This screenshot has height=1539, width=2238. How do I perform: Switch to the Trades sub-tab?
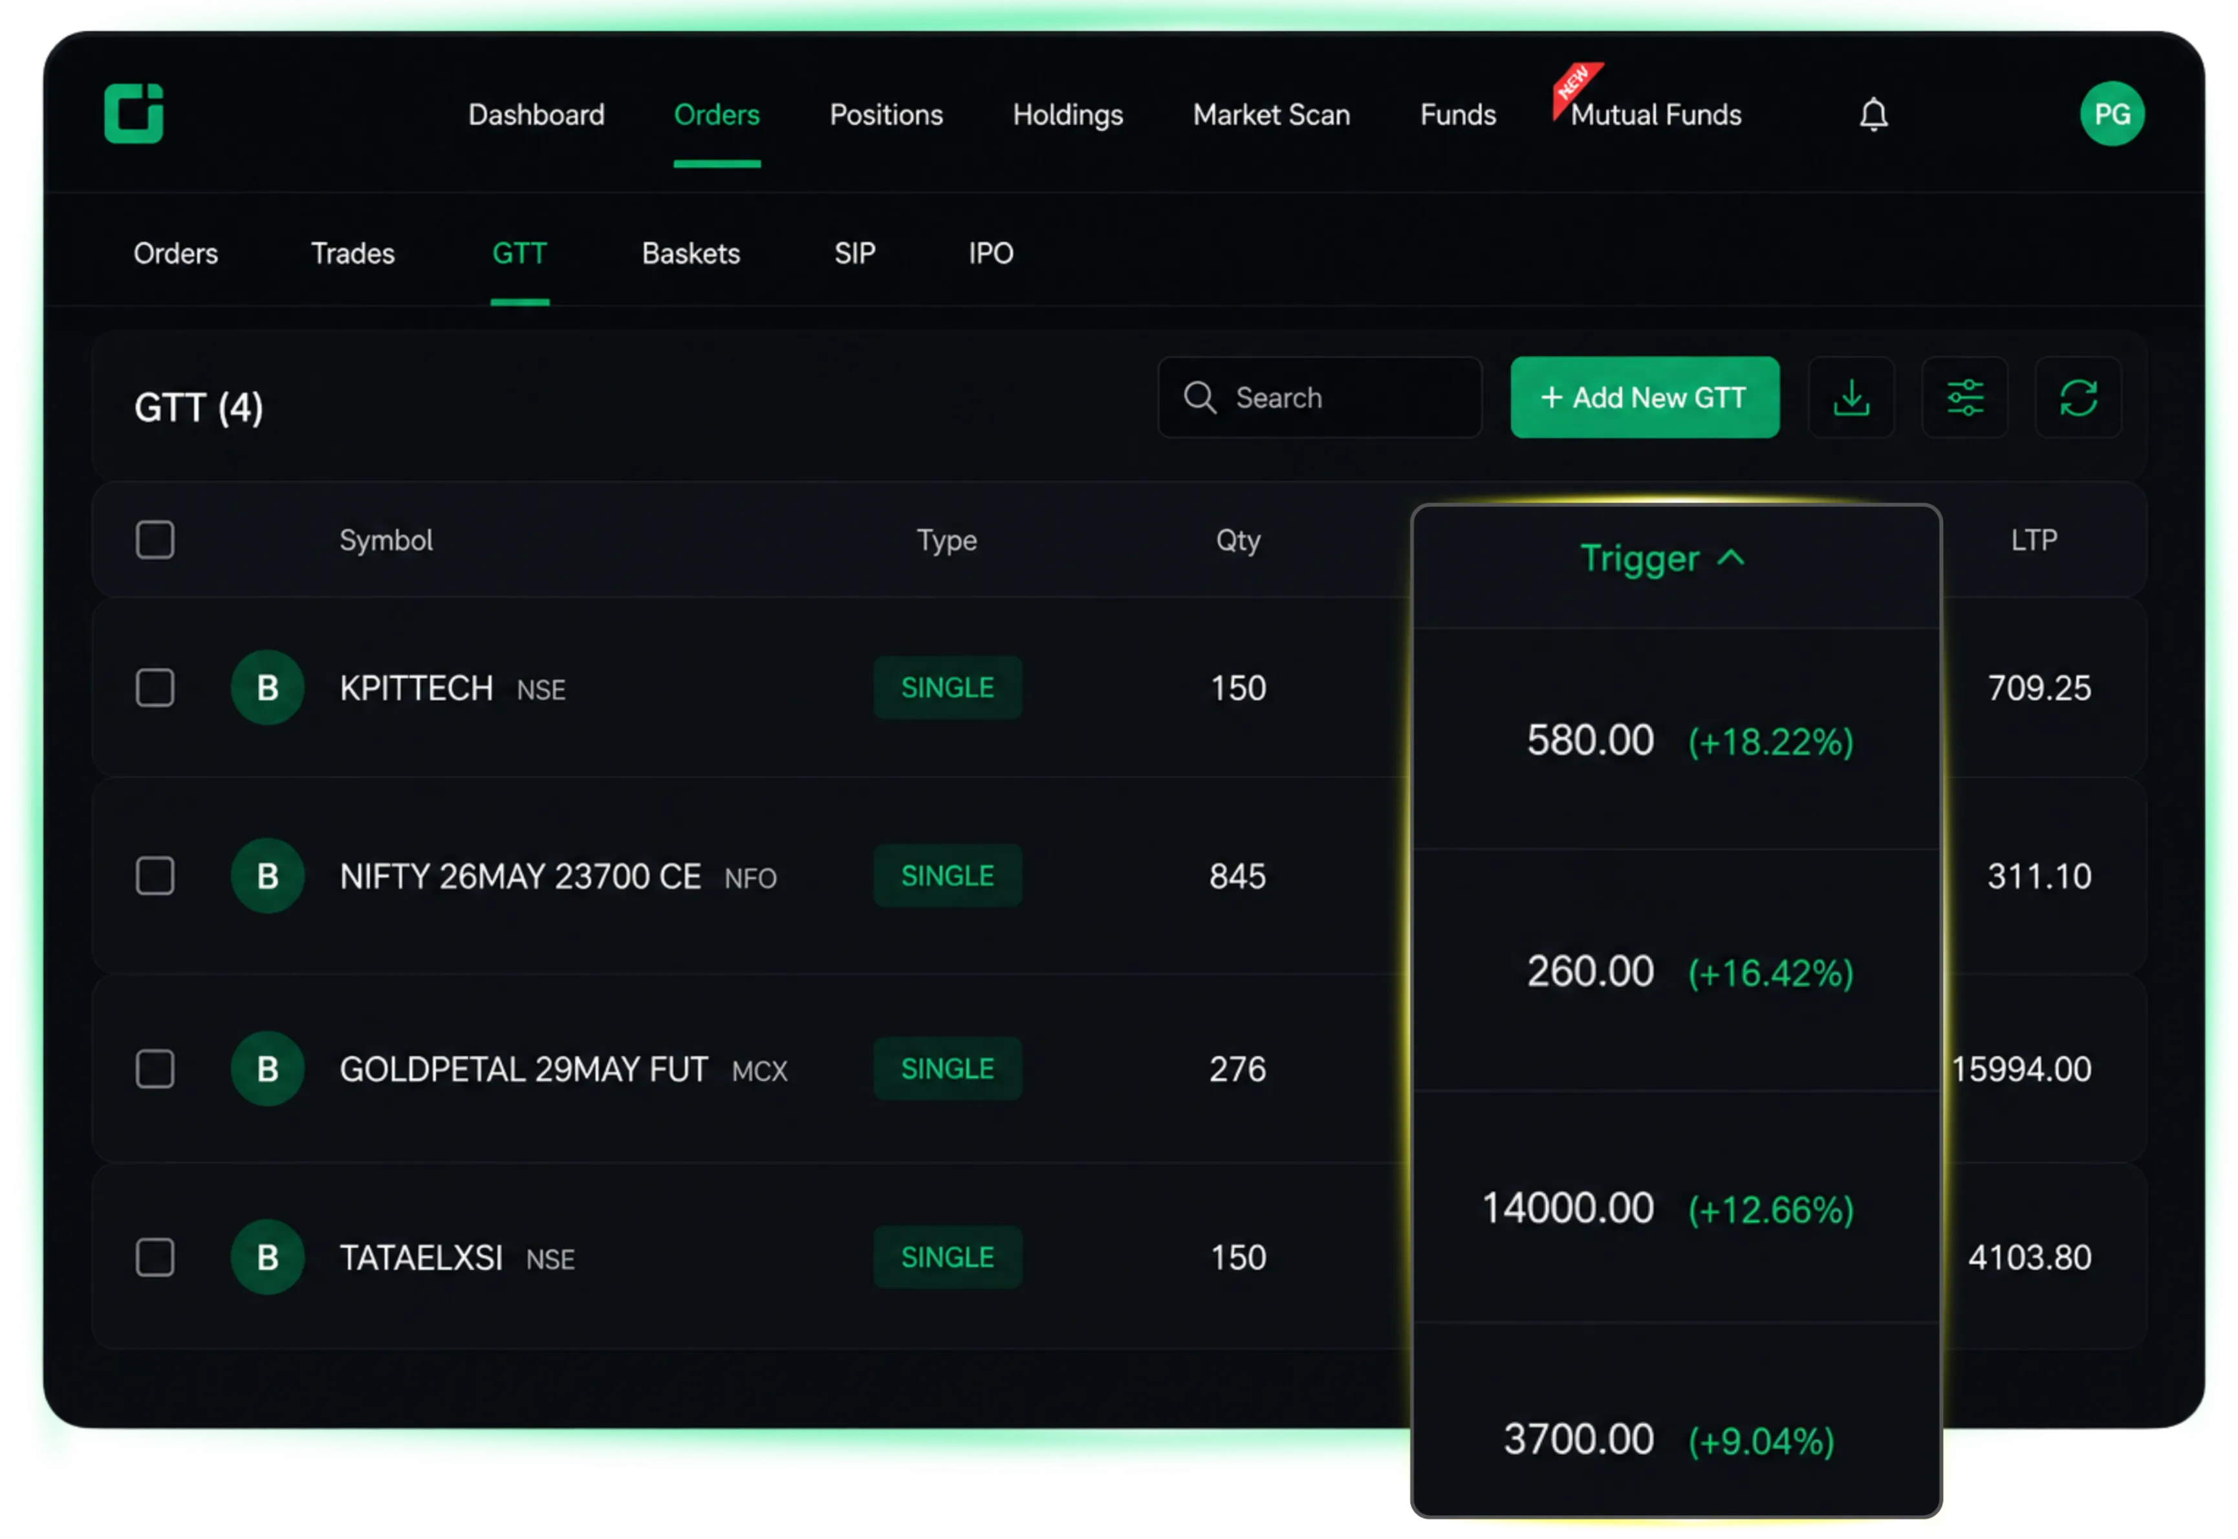pyautogui.click(x=352, y=253)
